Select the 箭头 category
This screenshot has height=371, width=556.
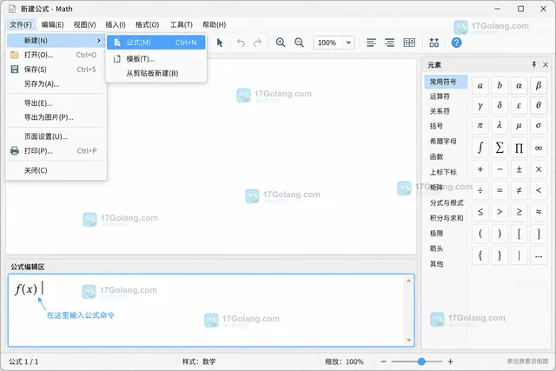tap(436, 248)
